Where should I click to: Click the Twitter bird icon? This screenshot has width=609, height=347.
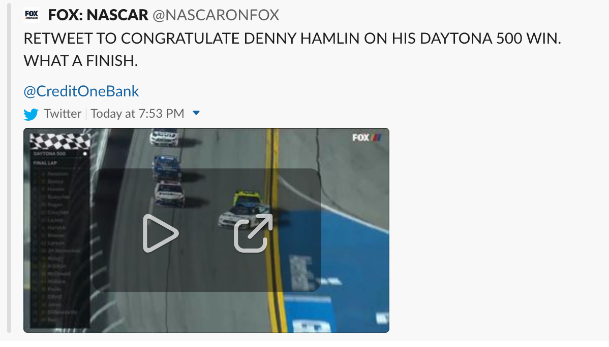coord(31,114)
